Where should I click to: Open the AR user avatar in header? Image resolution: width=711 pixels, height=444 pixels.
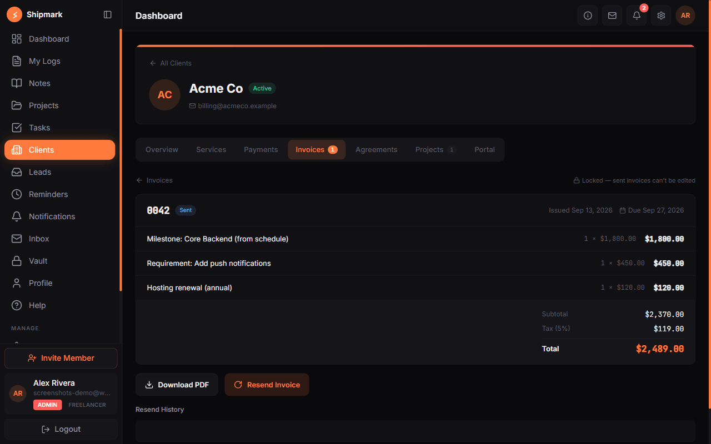point(685,16)
